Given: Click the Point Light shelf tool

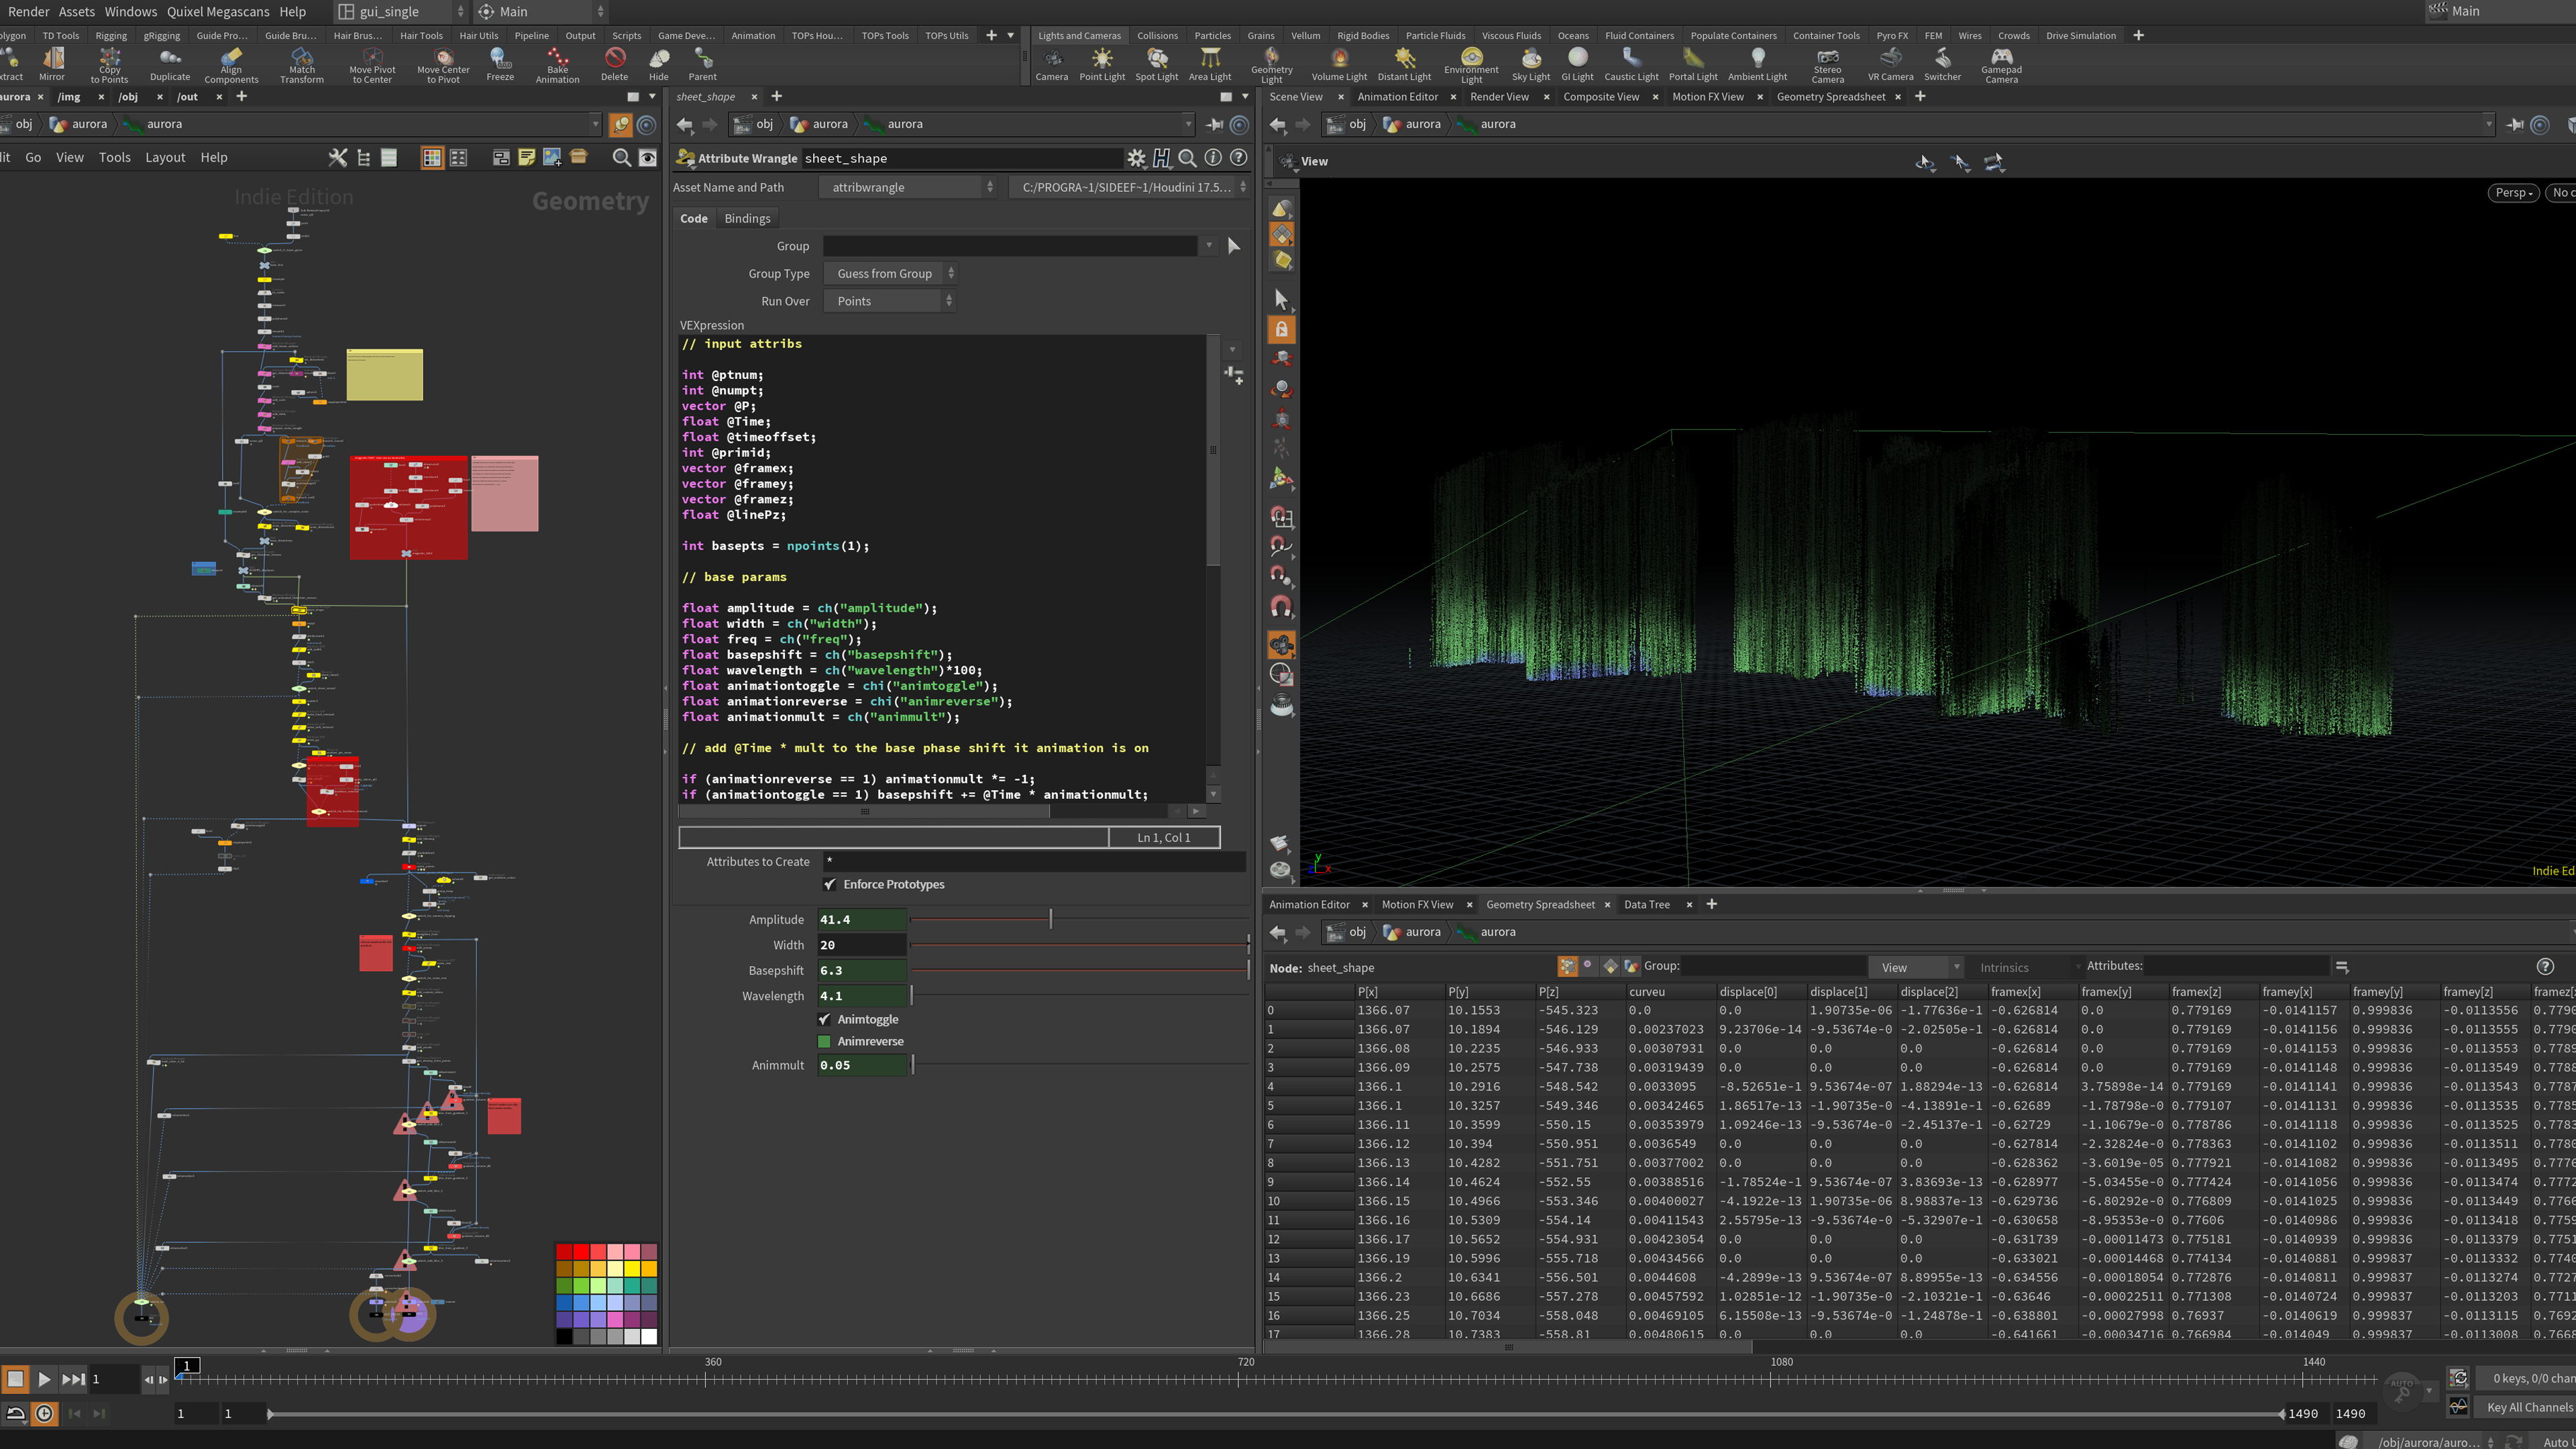Looking at the screenshot, I should 1102,64.
